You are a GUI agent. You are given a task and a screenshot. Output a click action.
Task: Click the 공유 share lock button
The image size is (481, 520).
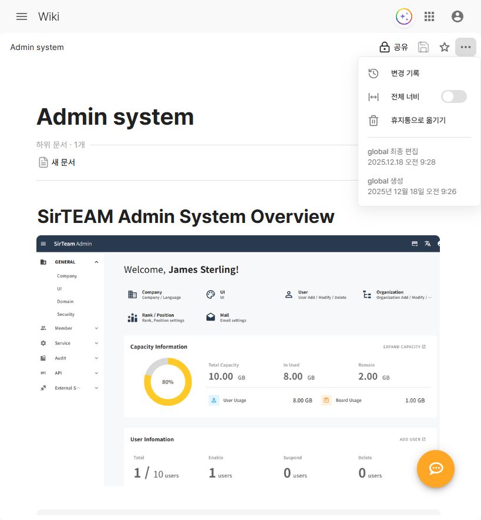coord(393,47)
